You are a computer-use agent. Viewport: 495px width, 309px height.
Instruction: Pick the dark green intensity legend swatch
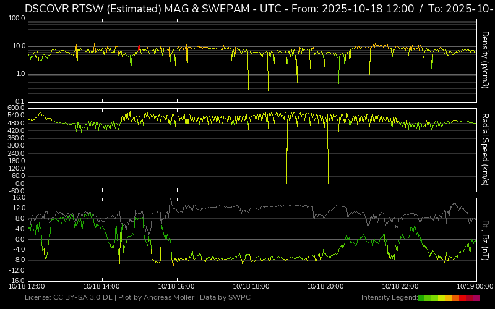[421, 298]
